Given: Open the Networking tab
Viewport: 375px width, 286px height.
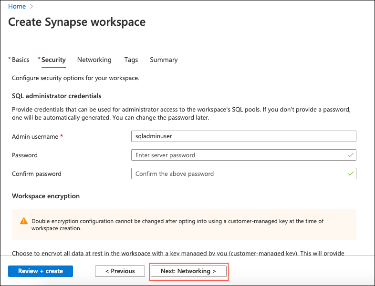Looking at the screenshot, I should [94, 60].
